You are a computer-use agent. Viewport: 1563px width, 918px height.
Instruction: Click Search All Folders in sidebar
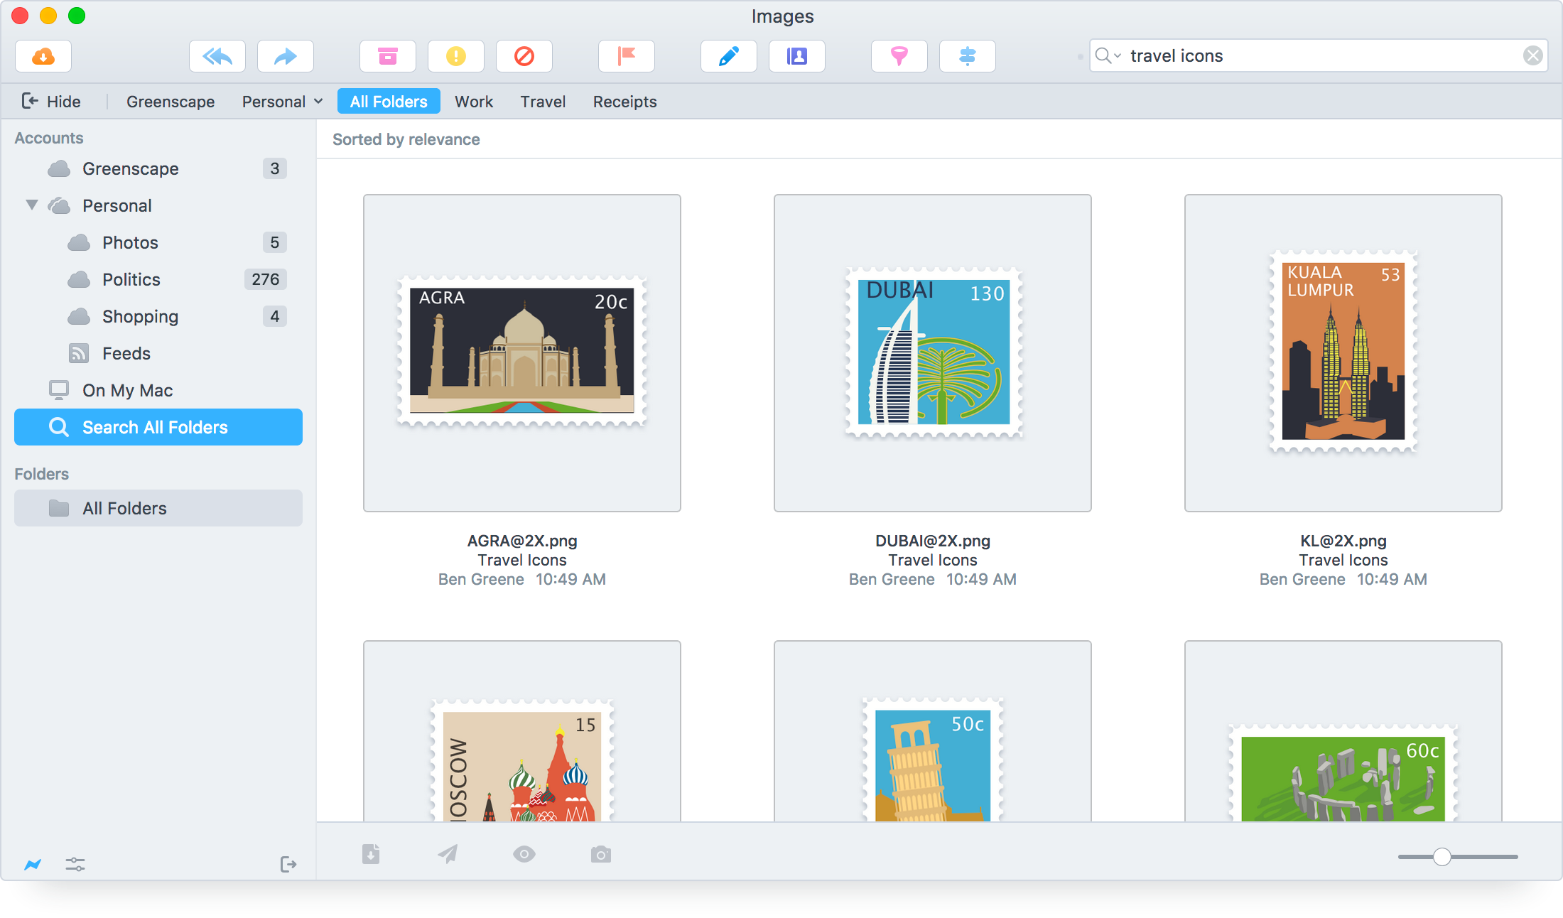[x=158, y=427]
